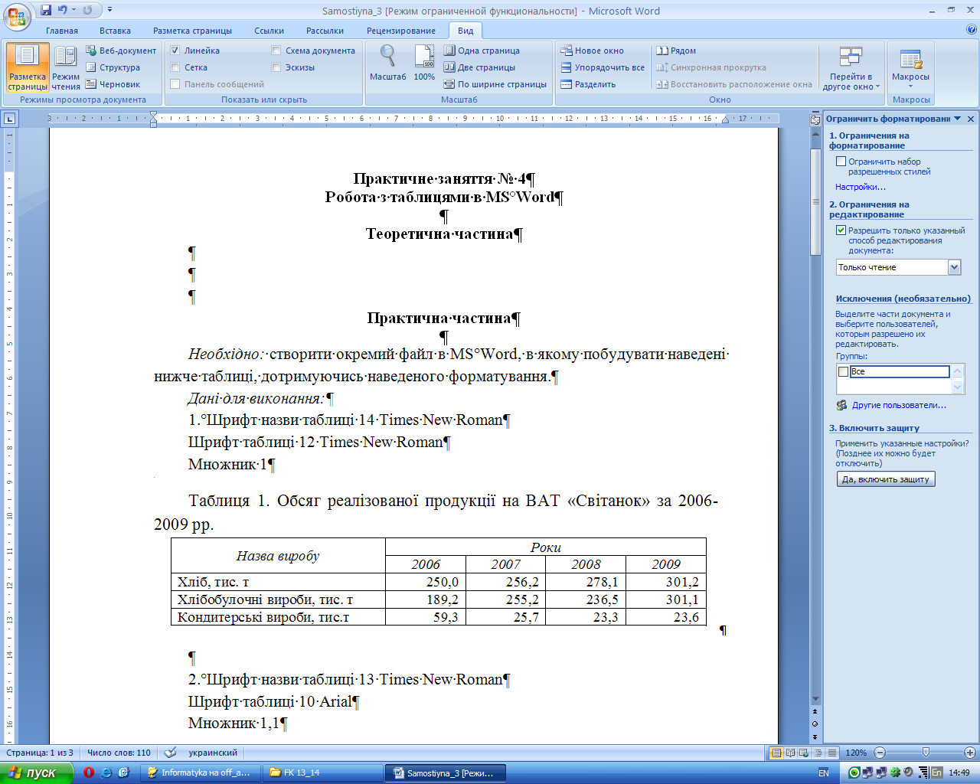The image size is (980, 784).
Task: Open the Только чтение dropdown
Action: [954, 267]
